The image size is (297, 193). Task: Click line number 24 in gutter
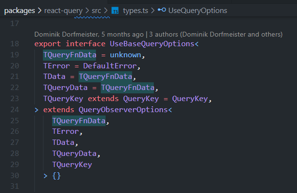[x=14, y=110]
